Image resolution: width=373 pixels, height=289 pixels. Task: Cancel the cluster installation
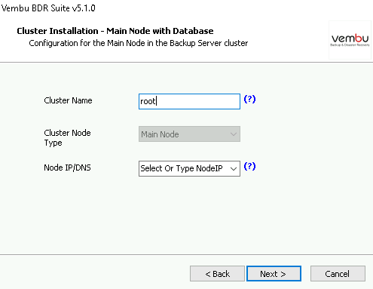click(338, 274)
